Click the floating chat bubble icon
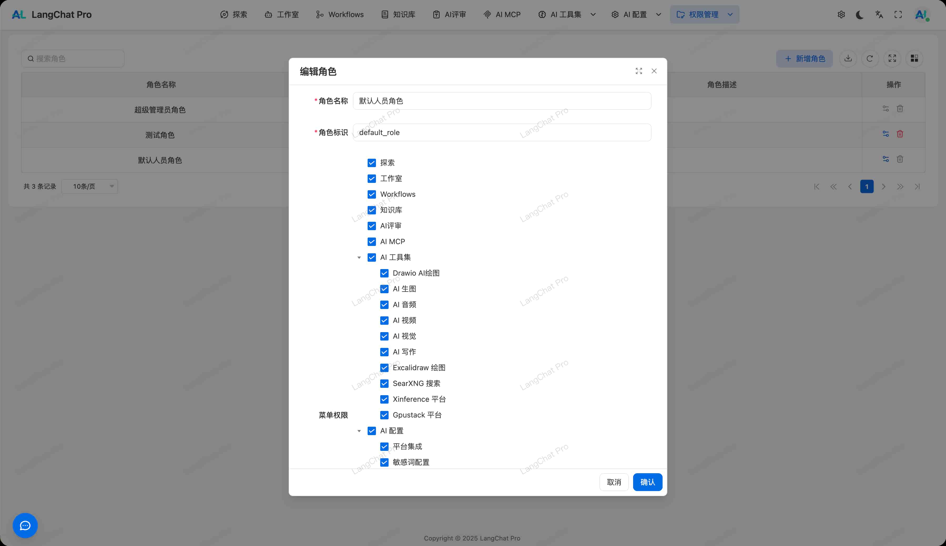The width and height of the screenshot is (946, 546). (25, 526)
